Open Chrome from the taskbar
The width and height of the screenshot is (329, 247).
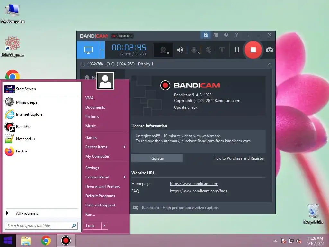point(46,241)
